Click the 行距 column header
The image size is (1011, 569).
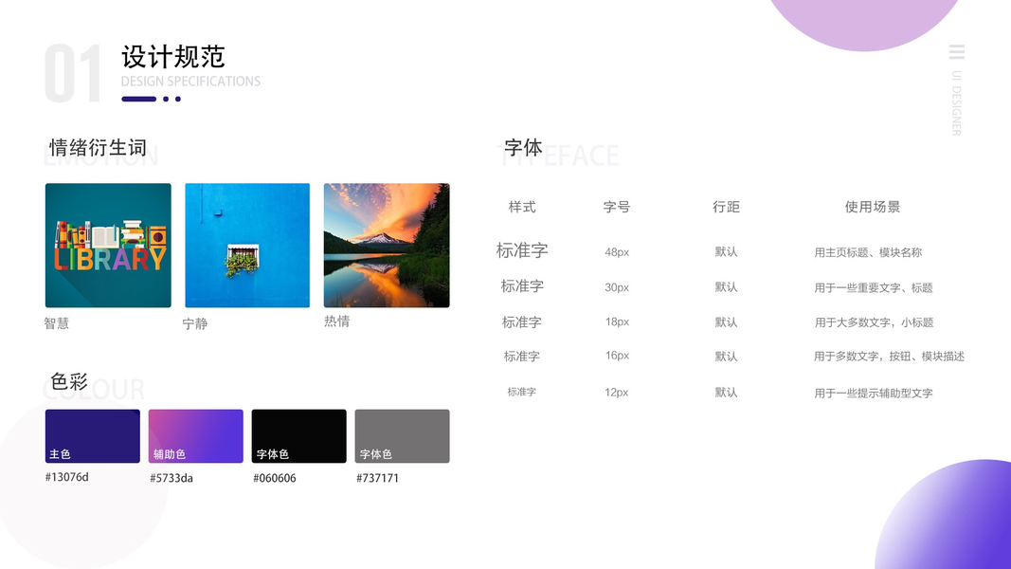(726, 207)
